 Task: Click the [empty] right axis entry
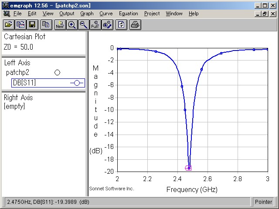pos(14,106)
